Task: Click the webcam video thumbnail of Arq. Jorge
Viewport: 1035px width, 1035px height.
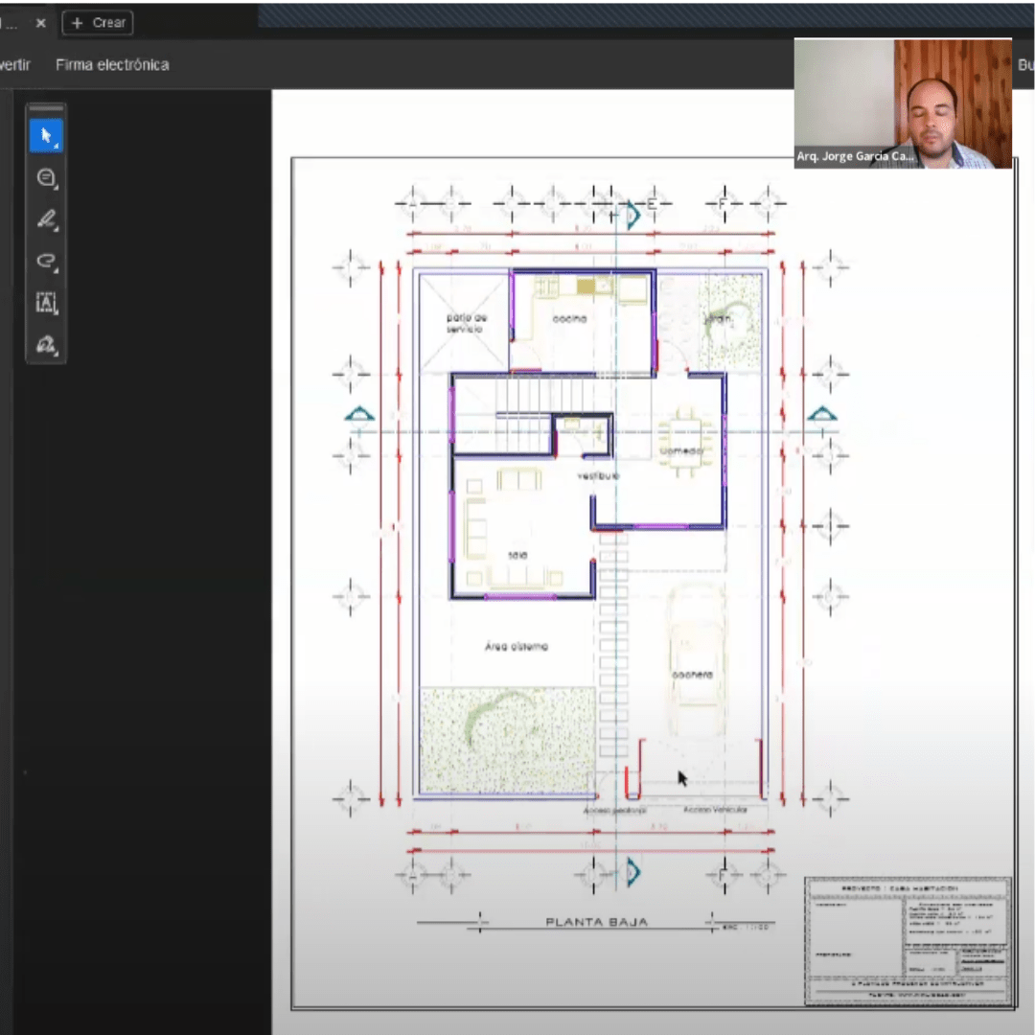Action: pyautogui.click(x=902, y=103)
